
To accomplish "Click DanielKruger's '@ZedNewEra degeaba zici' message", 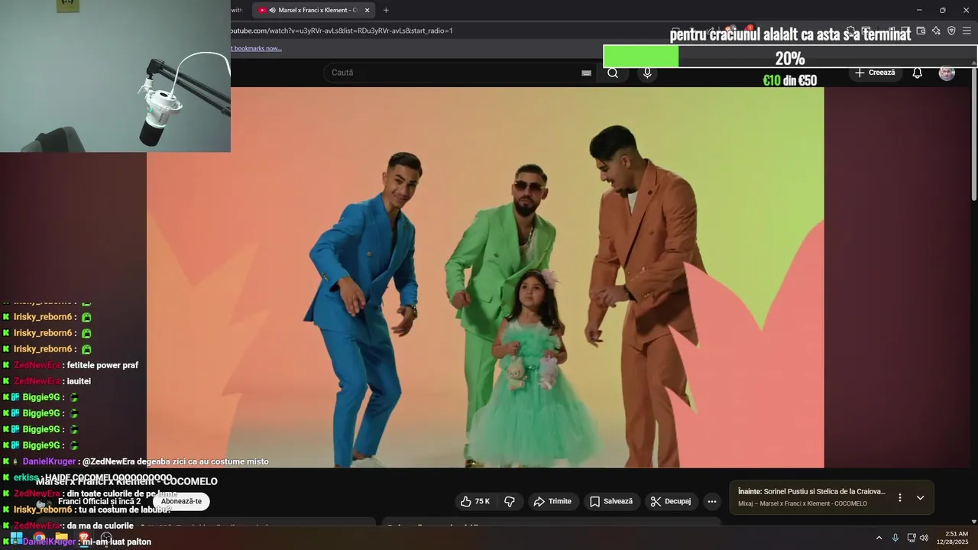I will click(175, 461).
